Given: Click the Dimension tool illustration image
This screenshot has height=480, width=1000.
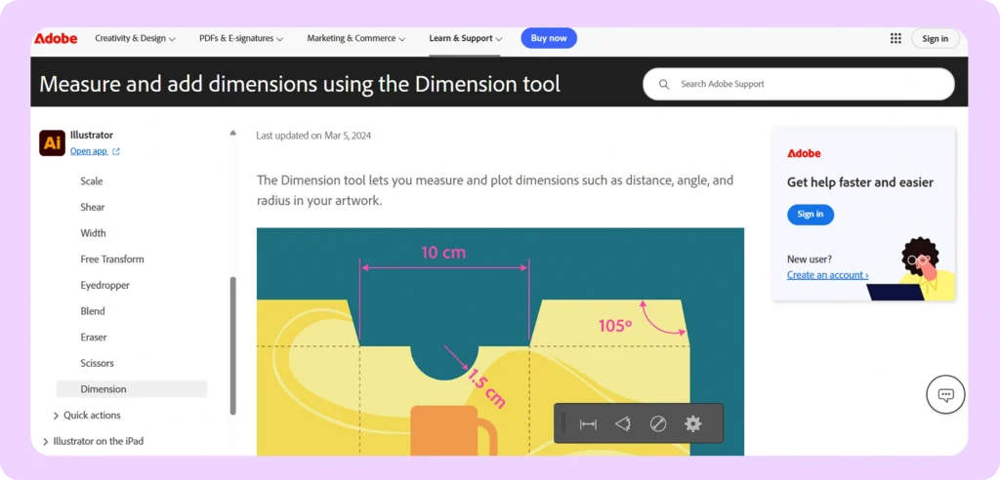Looking at the screenshot, I should pos(500,341).
